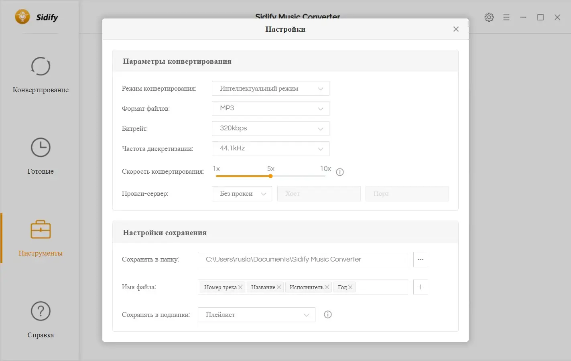Expand the Без прокси proxy dropdown
Viewport: 571px width, 361px height.
(x=242, y=194)
